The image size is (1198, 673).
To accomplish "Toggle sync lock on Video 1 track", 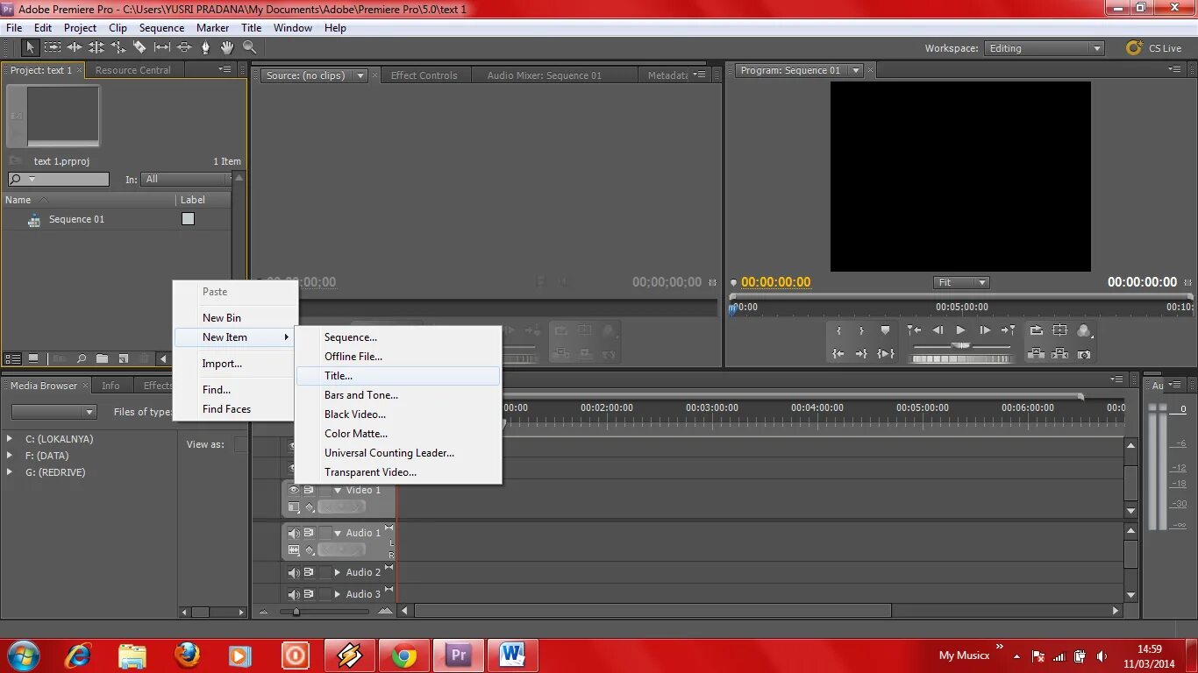I will click(309, 490).
